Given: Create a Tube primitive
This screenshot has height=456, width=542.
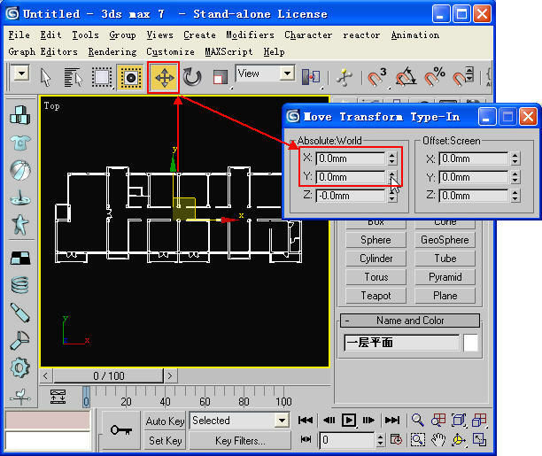Looking at the screenshot, I should click(x=445, y=259).
